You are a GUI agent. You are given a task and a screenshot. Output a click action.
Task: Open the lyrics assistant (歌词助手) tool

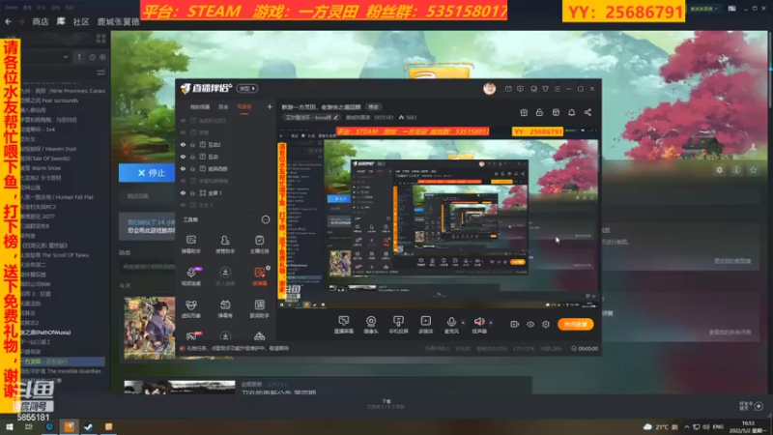[259, 308]
